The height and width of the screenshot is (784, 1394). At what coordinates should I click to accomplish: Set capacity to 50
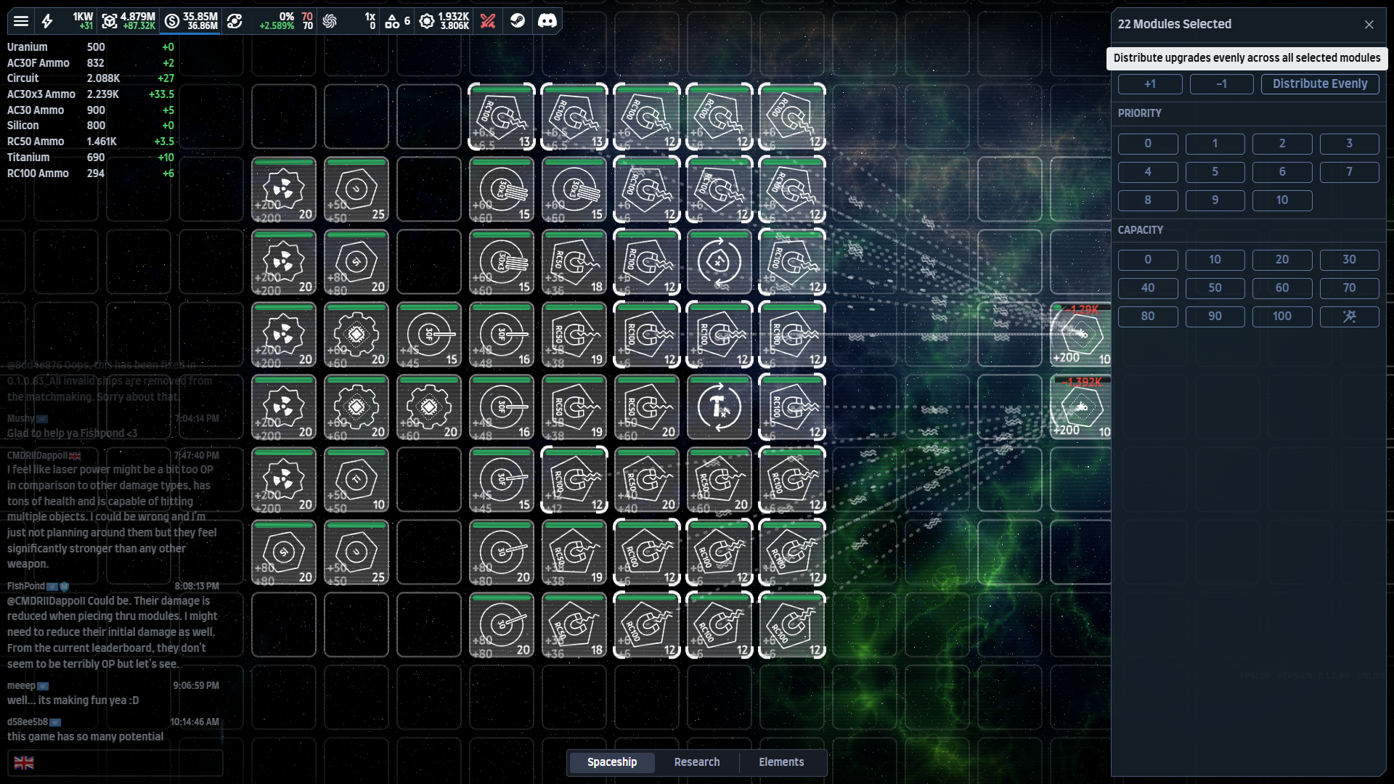[x=1215, y=288]
